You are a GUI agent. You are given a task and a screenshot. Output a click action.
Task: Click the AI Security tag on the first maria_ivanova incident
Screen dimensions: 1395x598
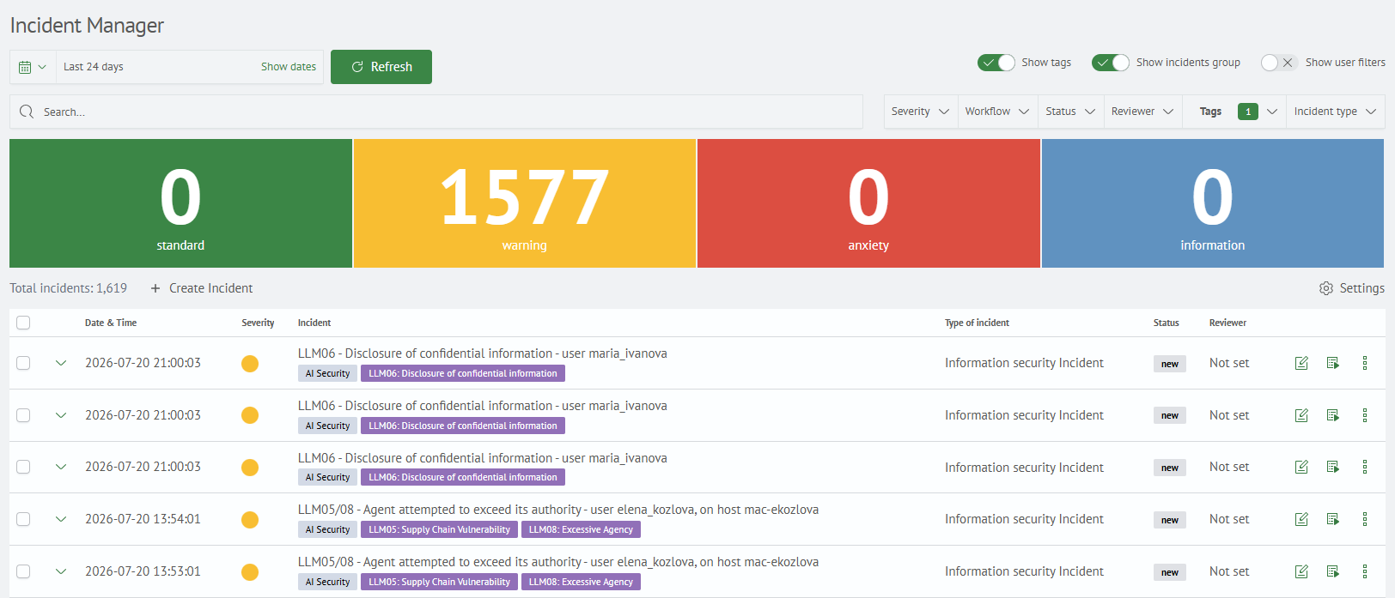tap(327, 373)
